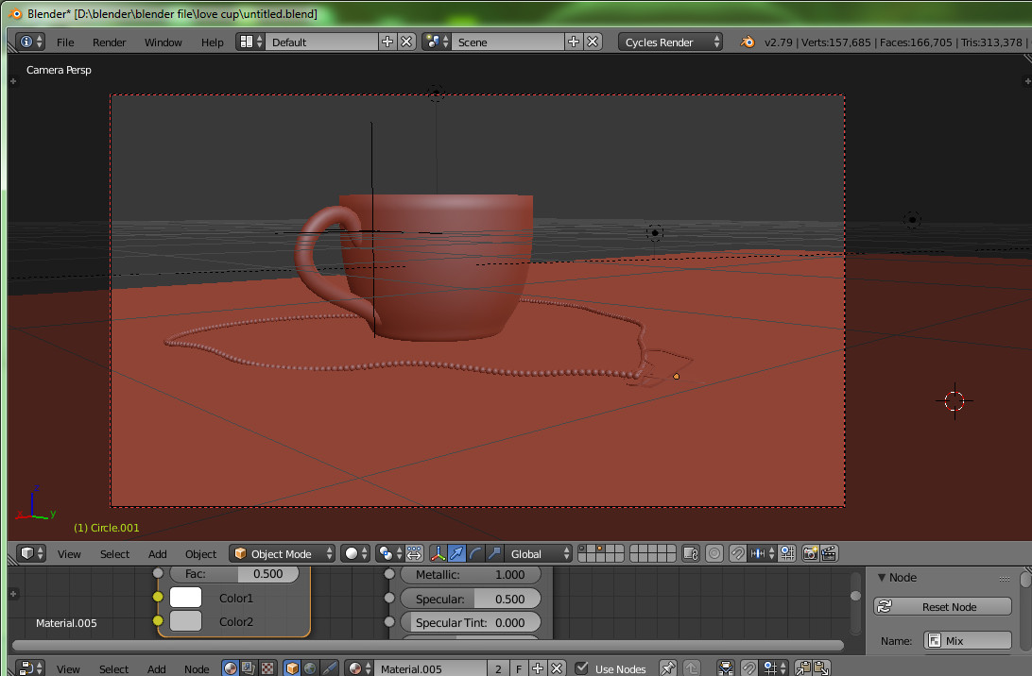Create new material with plus button
Image resolution: width=1032 pixels, height=676 pixels.
point(538,668)
